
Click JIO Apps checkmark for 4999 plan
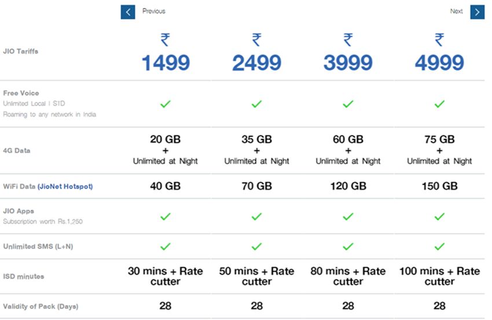point(439,217)
